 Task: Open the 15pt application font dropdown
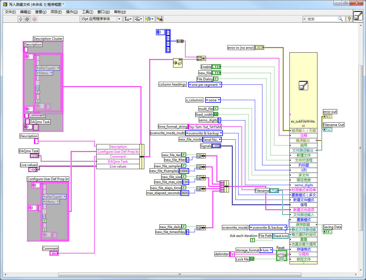101,19
